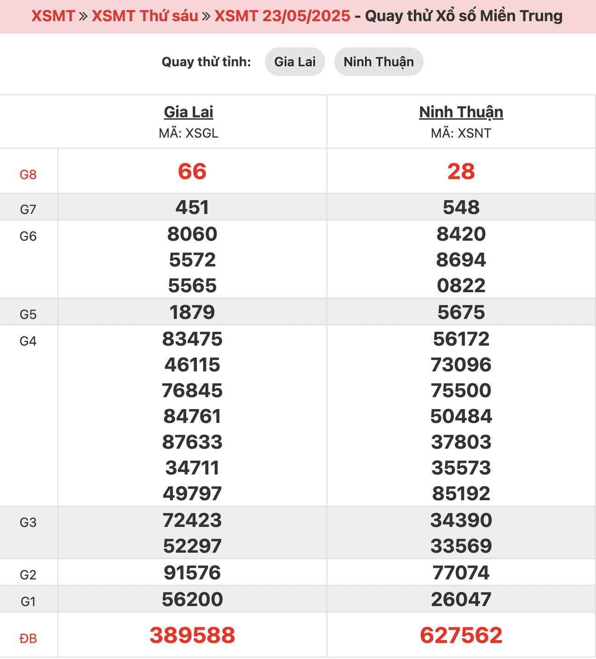Select Ninh Thuận G2 number 77074
This screenshot has height=659, width=596.
point(461,572)
